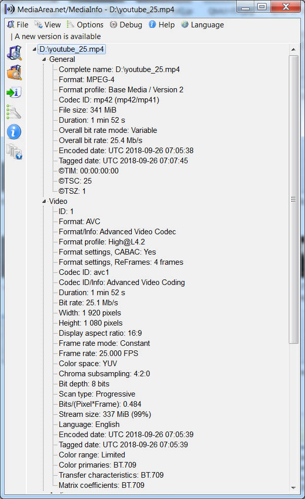Select the D:\youtube_25.mp4 tree root

(x=71, y=49)
